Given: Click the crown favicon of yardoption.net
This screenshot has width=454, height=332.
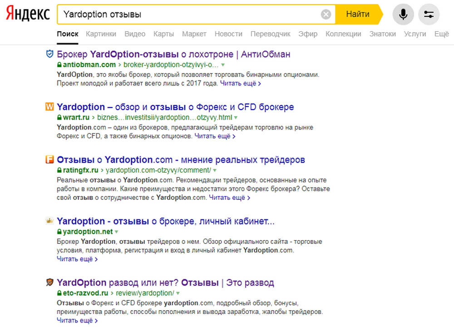Looking at the screenshot, I should tap(49, 221).
